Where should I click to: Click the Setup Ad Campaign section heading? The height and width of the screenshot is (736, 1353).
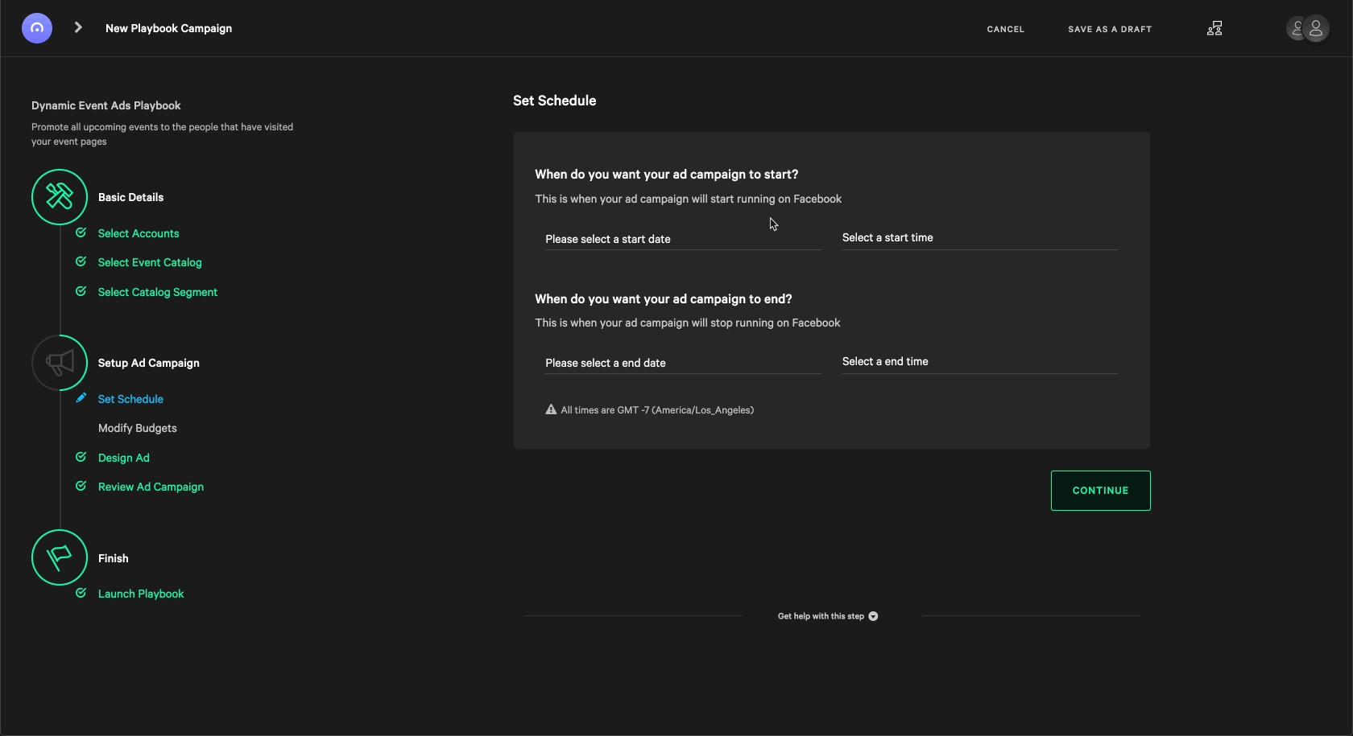[149, 363]
